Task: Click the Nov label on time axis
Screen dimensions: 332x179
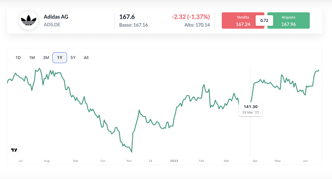Action: 129,161
